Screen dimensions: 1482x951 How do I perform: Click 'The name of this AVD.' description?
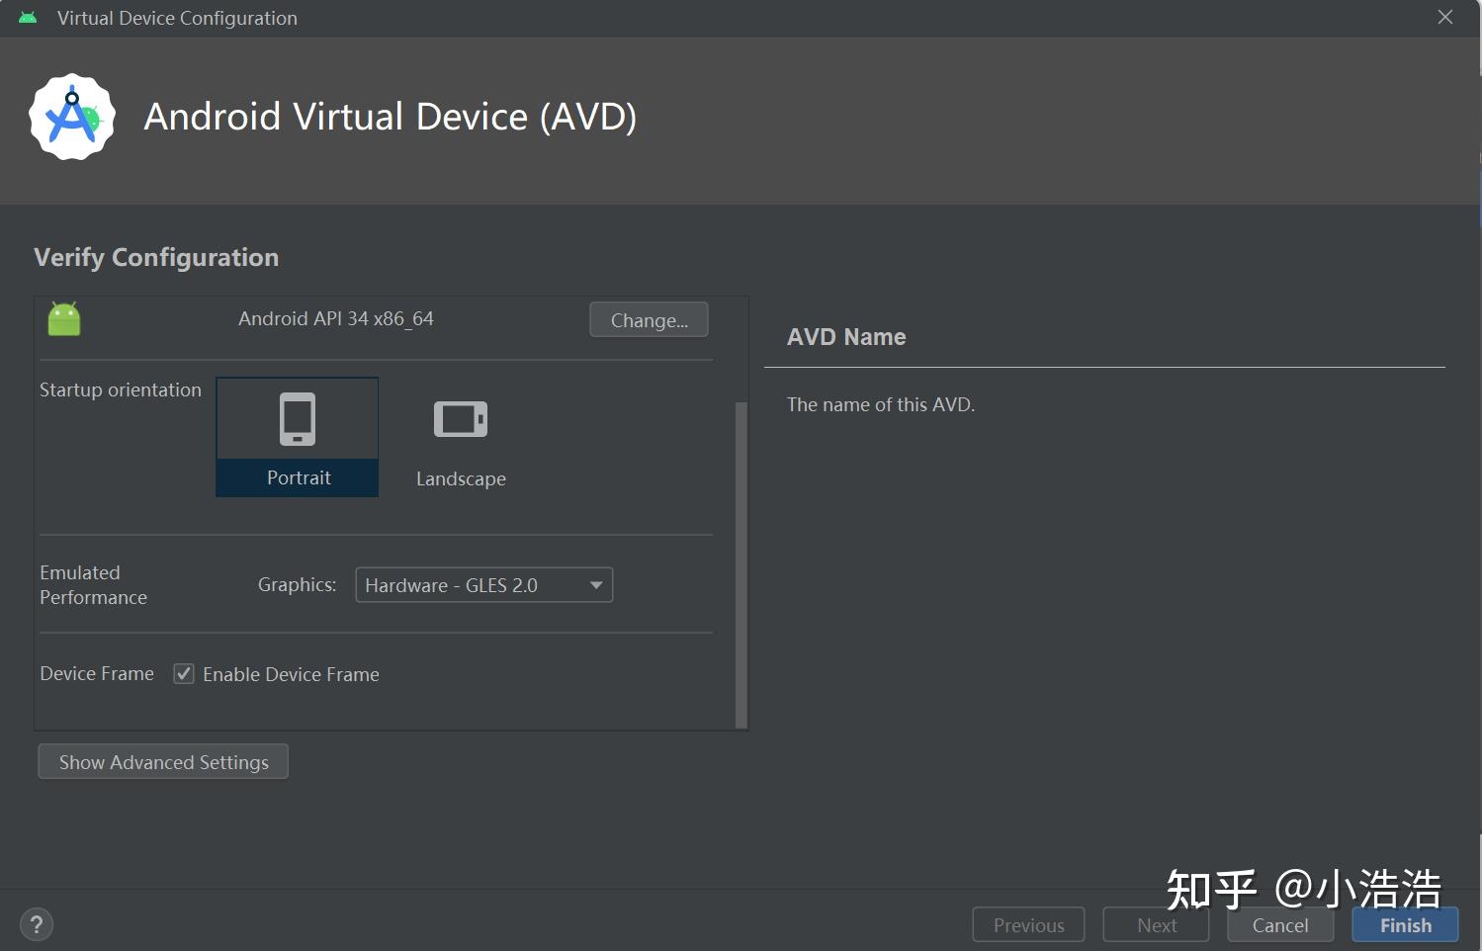[x=881, y=404]
